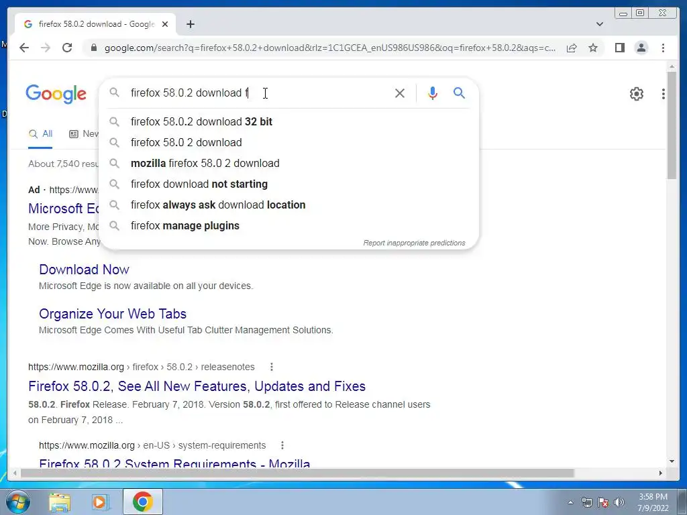The image size is (687, 515).
Task: Click the Google logo
Action: tap(56, 94)
